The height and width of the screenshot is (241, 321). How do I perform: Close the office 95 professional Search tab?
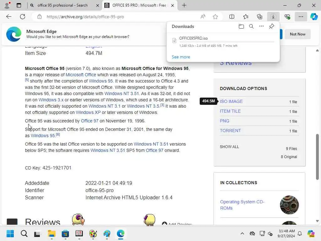point(98,5)
